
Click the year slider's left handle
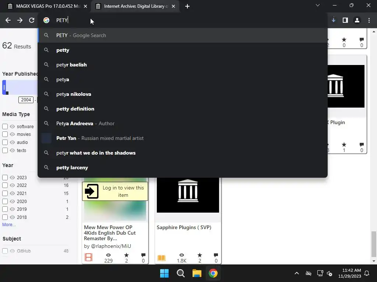[4, 87]
